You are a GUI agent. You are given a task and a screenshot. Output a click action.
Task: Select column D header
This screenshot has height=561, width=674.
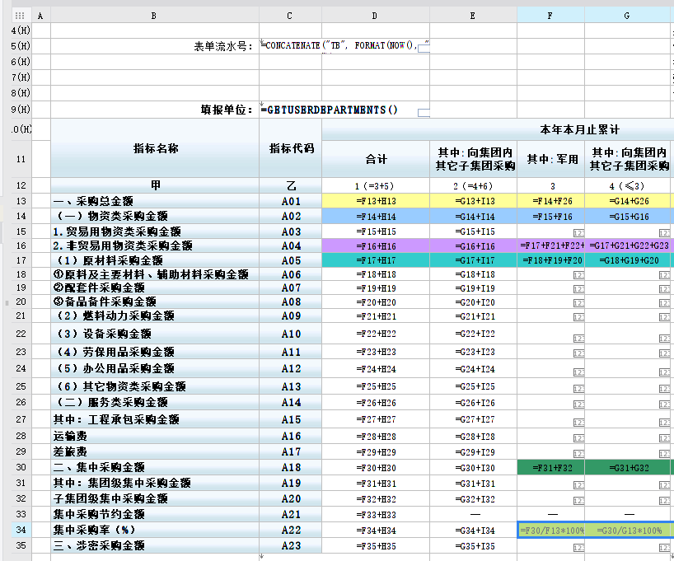(375, 16)
